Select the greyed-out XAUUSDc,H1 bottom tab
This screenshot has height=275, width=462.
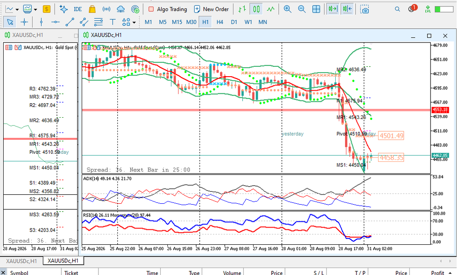click(x=22, y=261)
